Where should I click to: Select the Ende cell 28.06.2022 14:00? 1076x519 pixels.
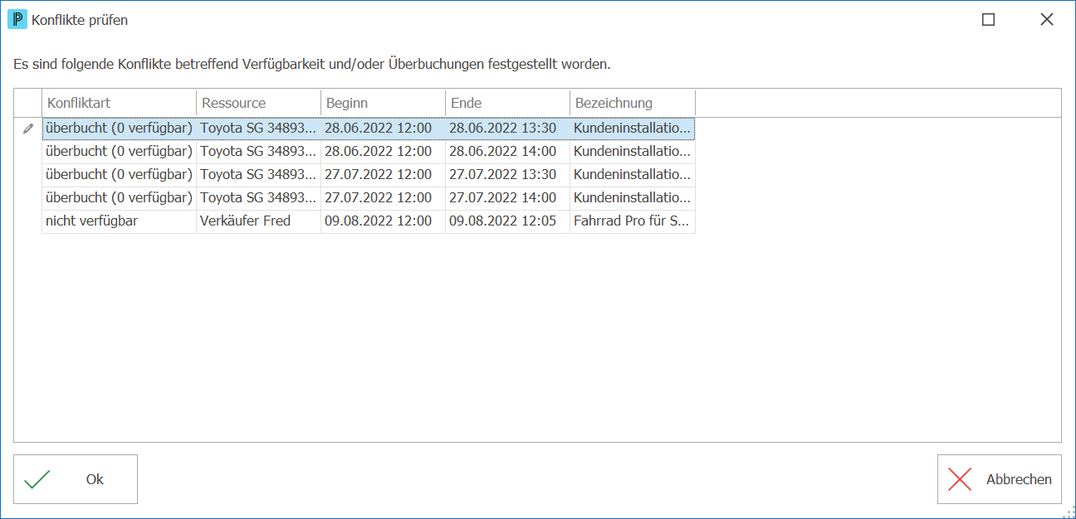click(508, 152)
